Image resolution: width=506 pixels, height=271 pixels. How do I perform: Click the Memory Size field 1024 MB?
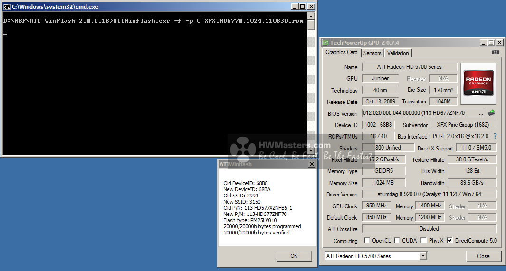click(384, 183)
